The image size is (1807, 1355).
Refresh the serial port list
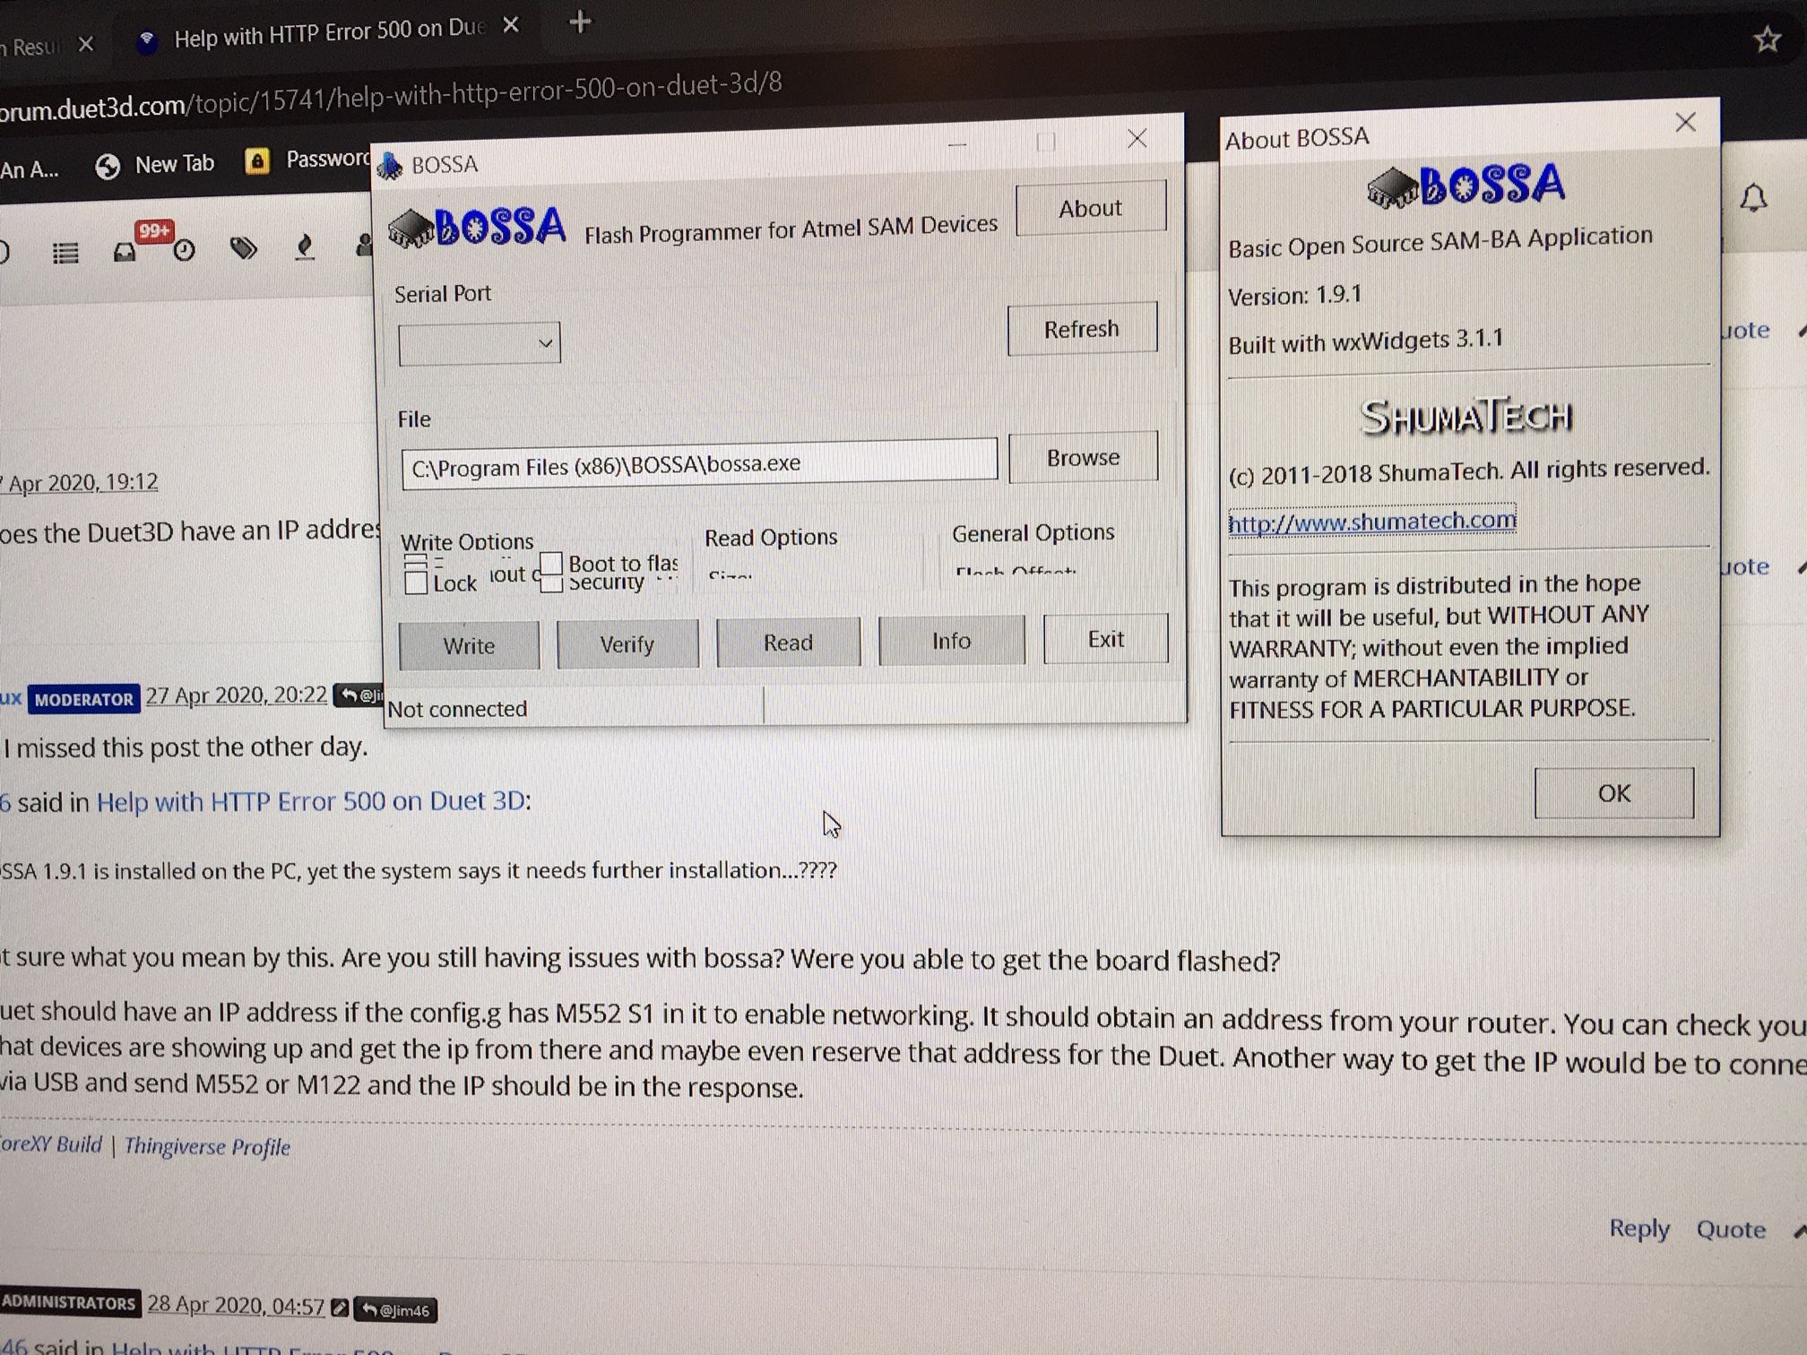click(x=1081, y=329)
